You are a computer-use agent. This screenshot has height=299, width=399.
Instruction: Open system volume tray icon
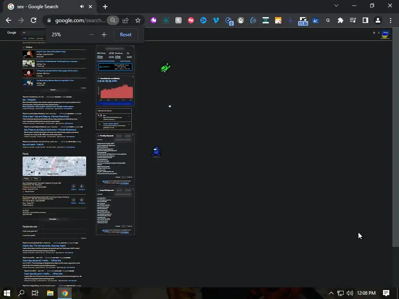(x=350, y=293)
